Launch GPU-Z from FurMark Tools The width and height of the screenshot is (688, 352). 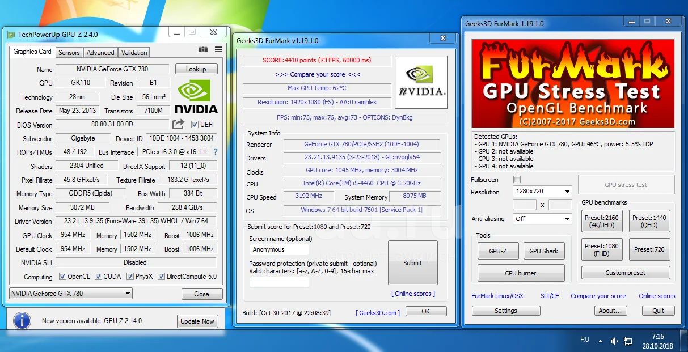(497, 251)
